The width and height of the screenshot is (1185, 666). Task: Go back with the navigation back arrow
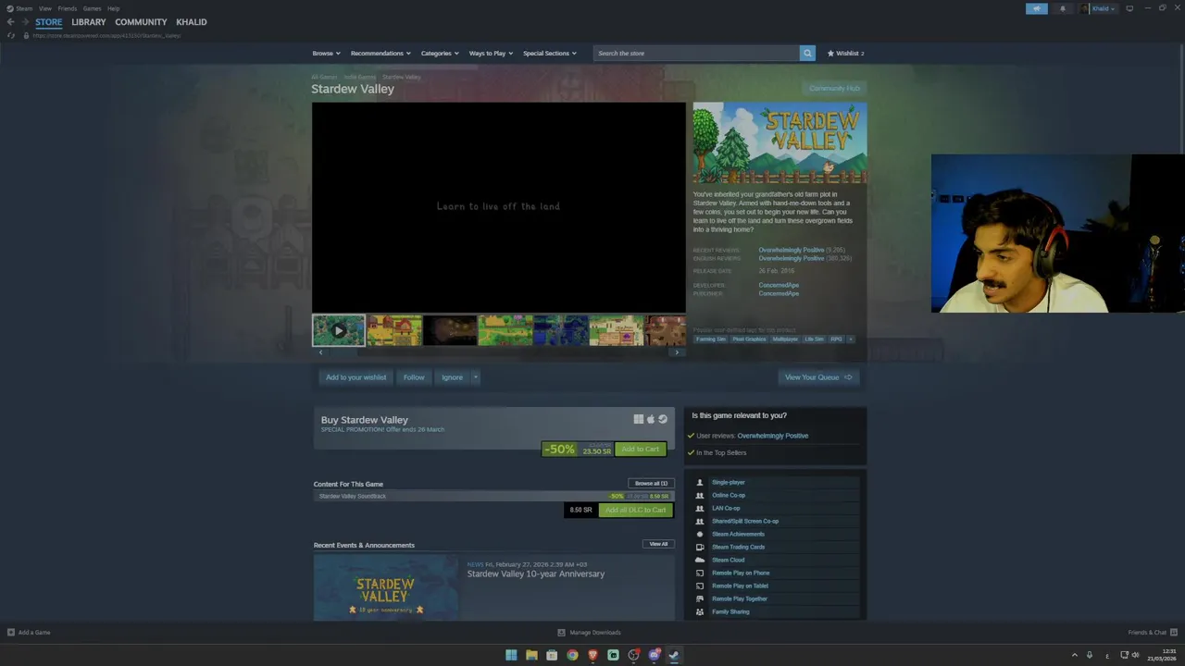[10, 22]
